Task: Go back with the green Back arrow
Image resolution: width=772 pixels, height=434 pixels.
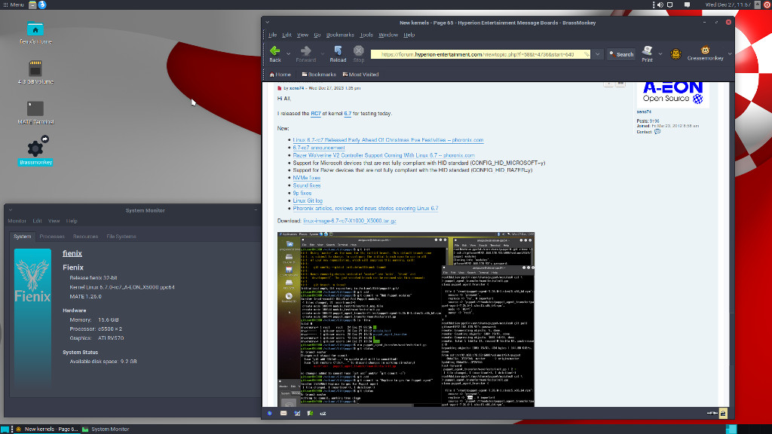Action: coord(274,53)
